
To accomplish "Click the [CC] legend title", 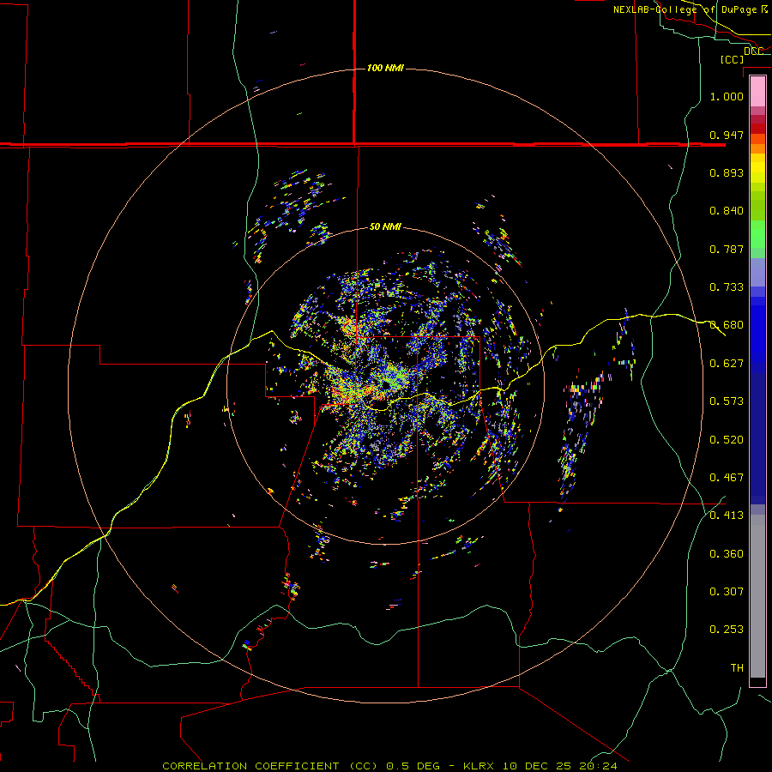I will (733, 59).
